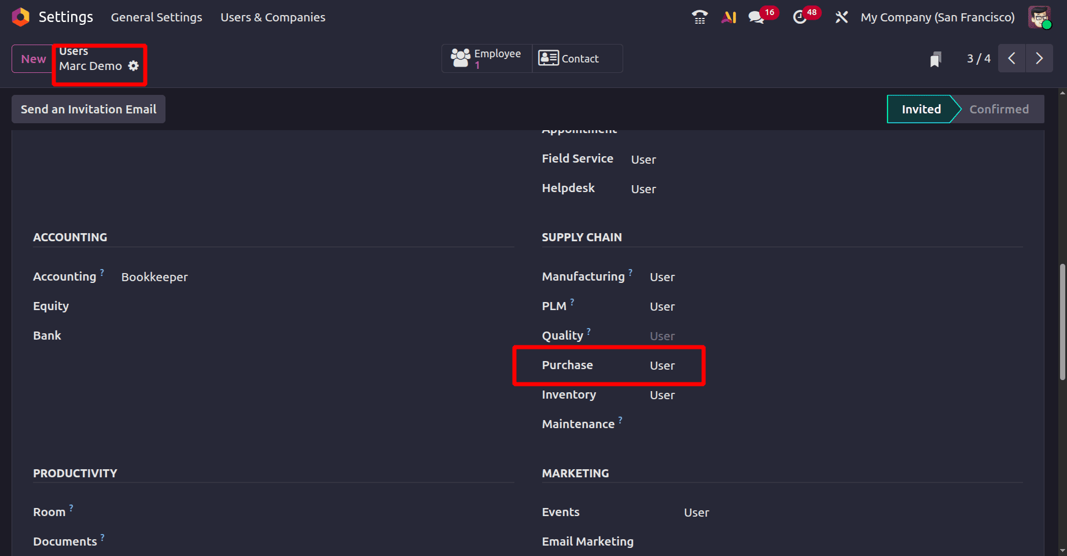Click the debug tools wrench icon

(841, 17)
